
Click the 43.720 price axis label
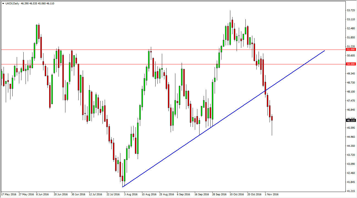(x=352, y=155)
